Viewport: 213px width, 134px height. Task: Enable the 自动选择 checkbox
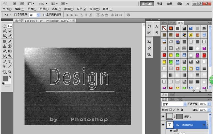(x=15, y=15)
